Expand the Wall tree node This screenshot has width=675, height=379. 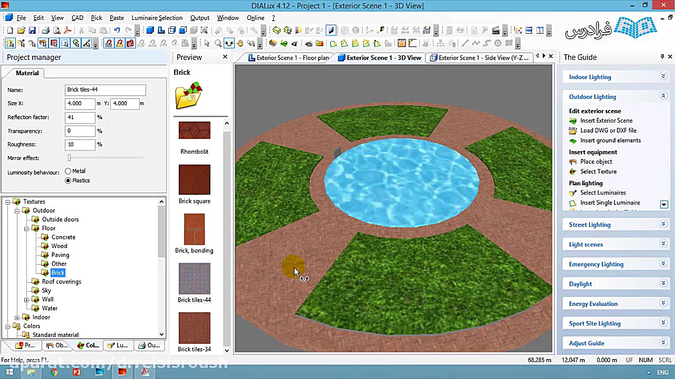point(26,300)
